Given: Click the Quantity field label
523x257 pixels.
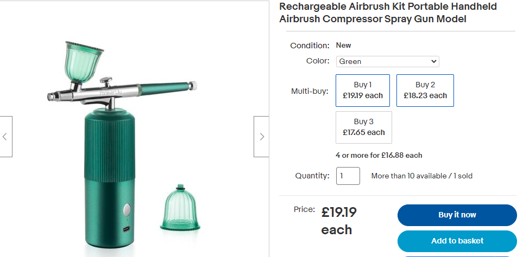Looking at the screenshot, I should coord(312,176).
